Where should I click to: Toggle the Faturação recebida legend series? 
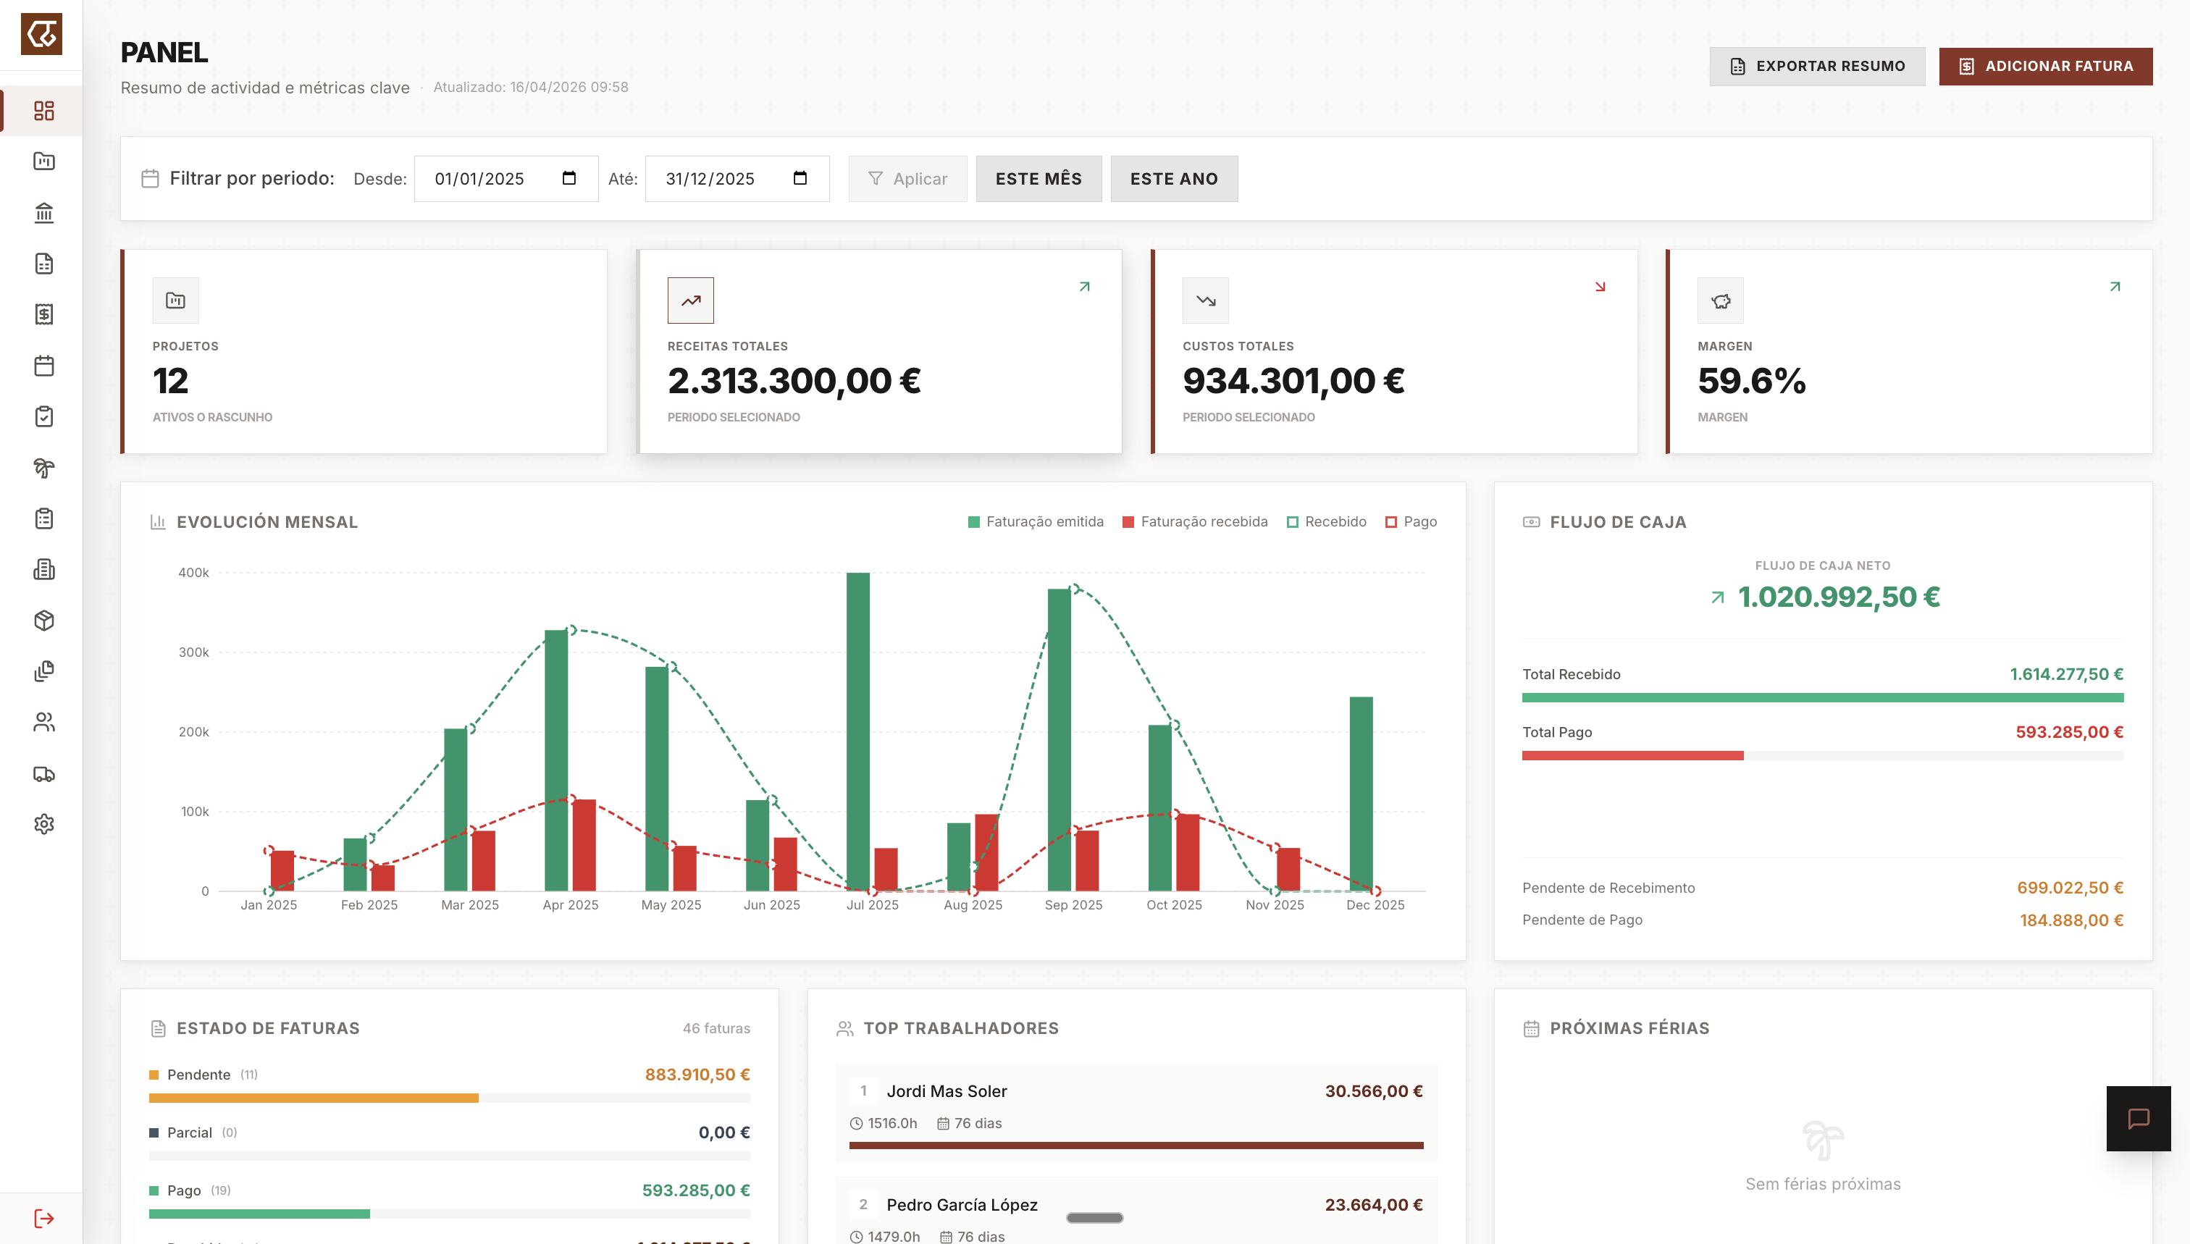(x=1194, y=522)
